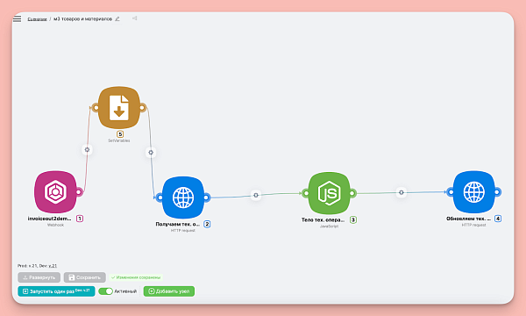Open the Dev version link v.21
Image resolution: width=526 pixels, height=316 pixels.
click(53, 266)
